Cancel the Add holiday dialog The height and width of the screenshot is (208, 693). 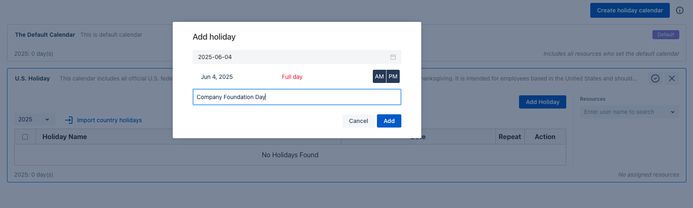point(358,121)
